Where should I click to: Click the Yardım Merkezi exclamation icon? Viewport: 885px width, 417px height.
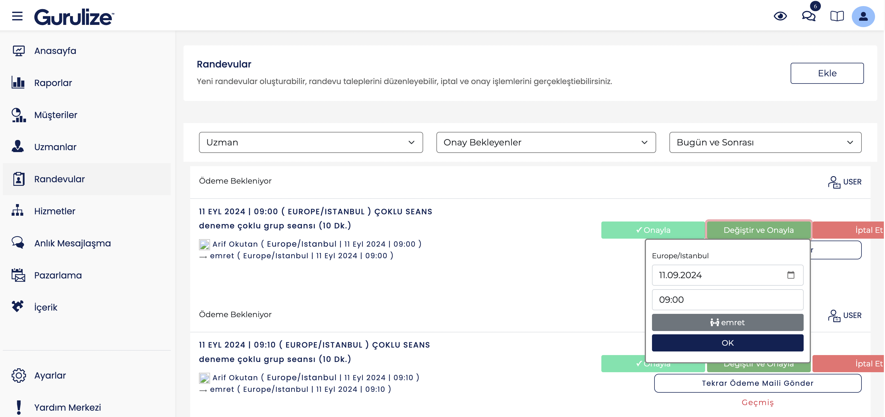pos(19,407)
